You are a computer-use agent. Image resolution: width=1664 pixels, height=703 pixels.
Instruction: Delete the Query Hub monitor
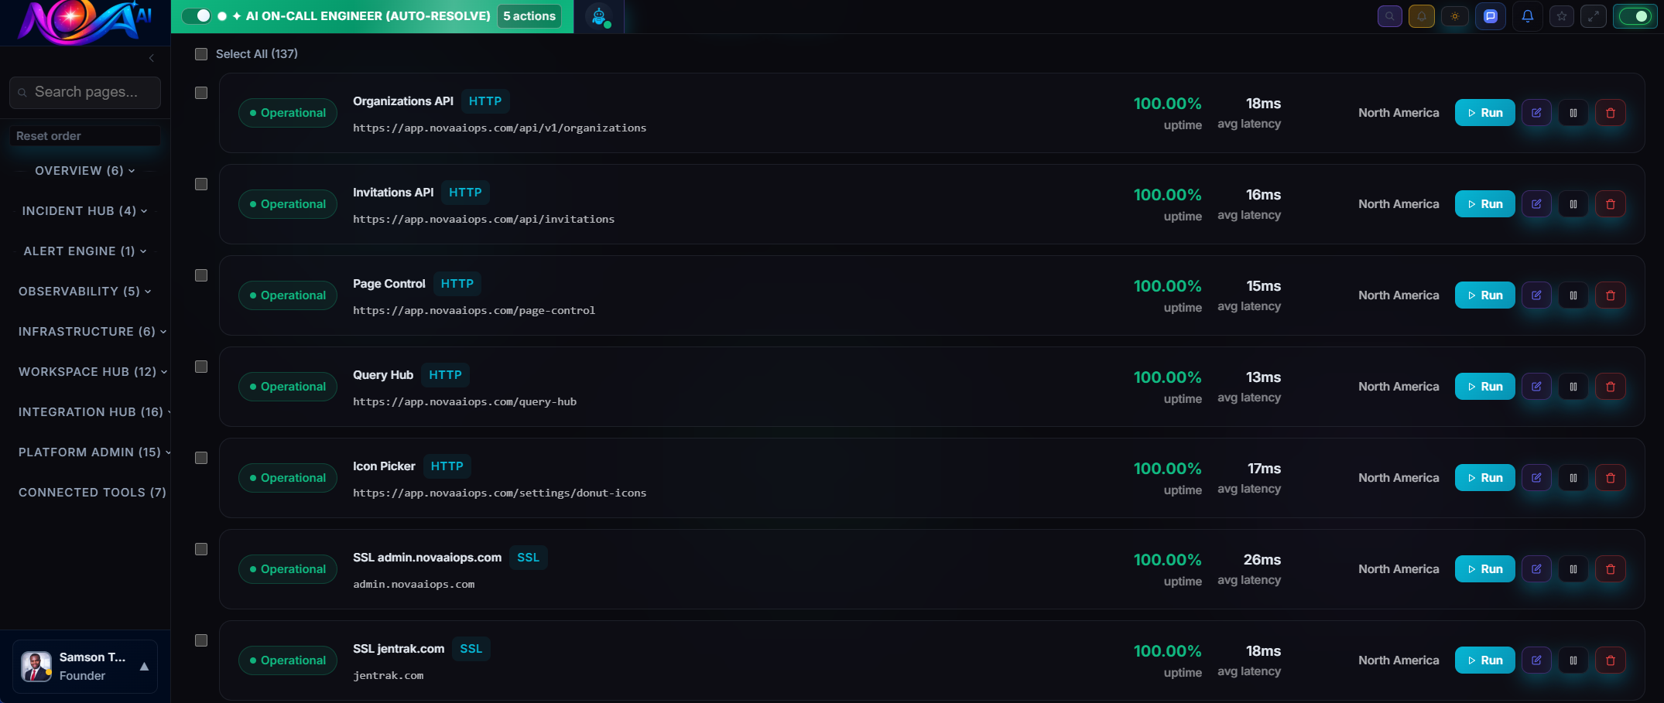[x=1611, y=387]
